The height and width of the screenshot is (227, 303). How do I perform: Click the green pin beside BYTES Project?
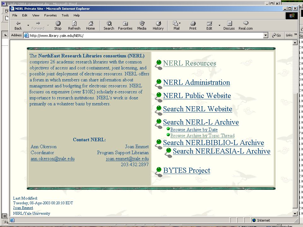pos(159,172)
